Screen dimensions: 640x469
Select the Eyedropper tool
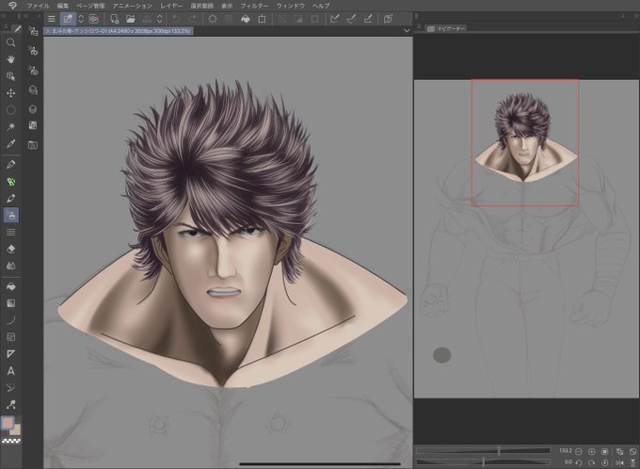(x=11, y=144)
